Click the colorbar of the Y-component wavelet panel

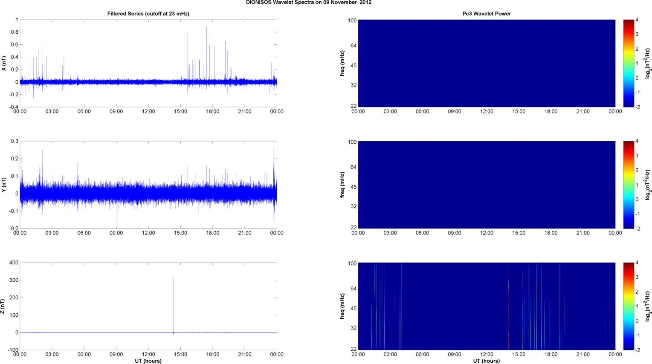point(629,185)
